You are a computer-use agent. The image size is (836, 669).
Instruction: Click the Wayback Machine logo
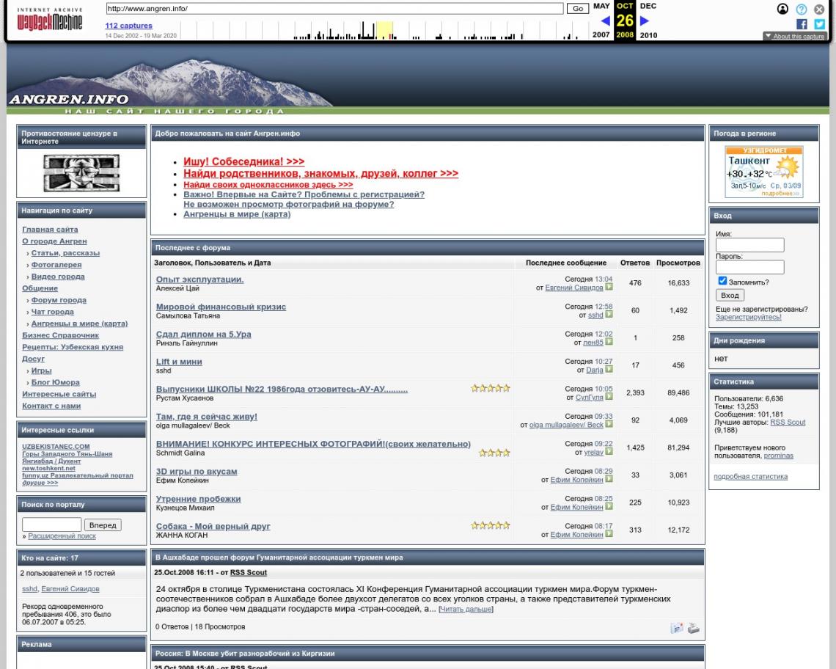point(50,19)
